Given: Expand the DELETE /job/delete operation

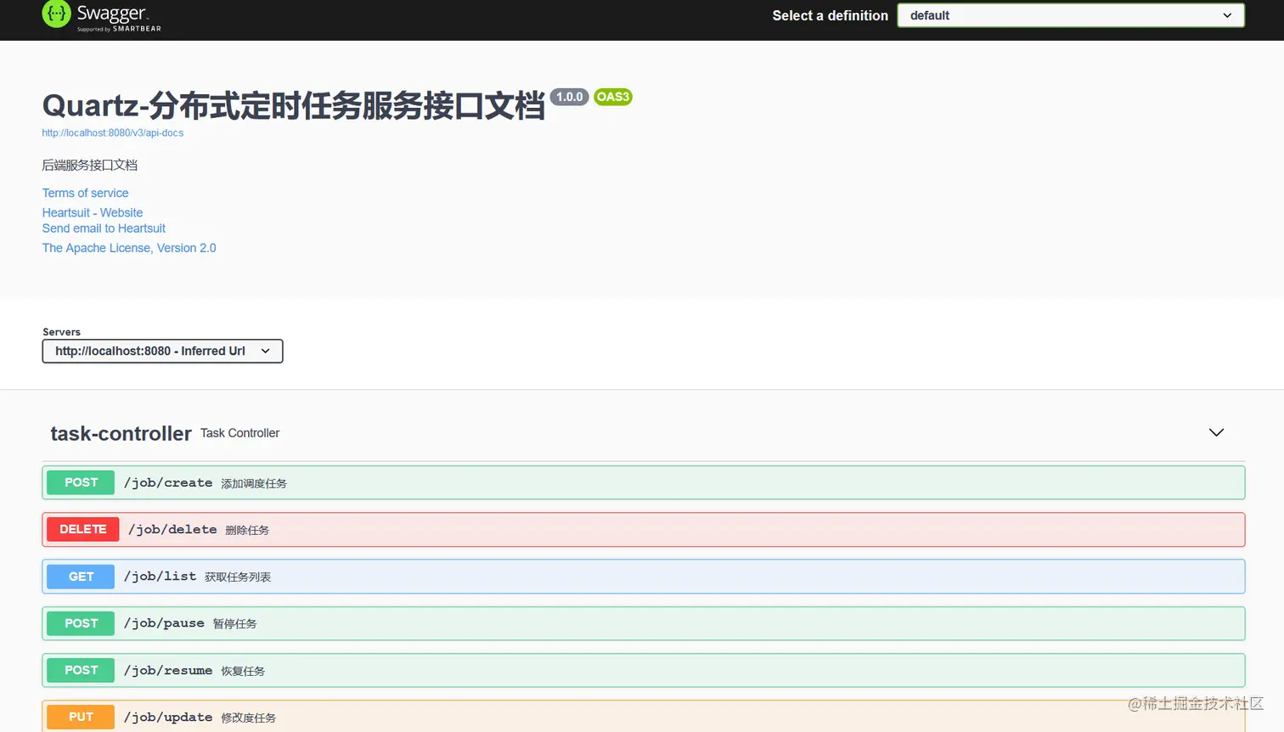Looking at the screenshot, I should (x=644, y=529).
